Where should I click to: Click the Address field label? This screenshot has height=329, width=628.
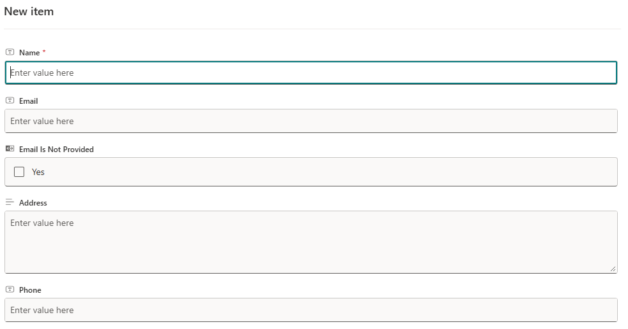point(33,202)
